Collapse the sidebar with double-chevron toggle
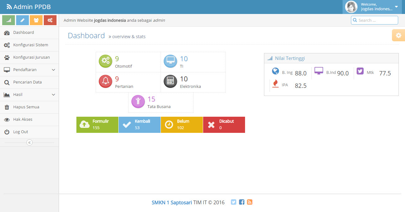 click(30, 142)
